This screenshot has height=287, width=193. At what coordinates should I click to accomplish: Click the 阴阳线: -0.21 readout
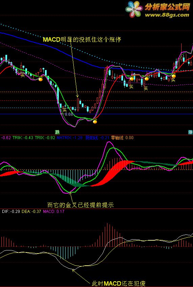[x=97, y=138]
